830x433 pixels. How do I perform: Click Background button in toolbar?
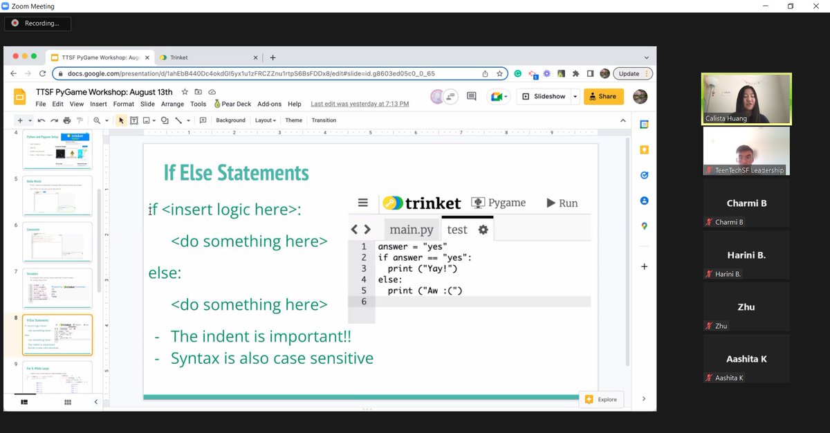pyautogui.click(x=230, y=120)
